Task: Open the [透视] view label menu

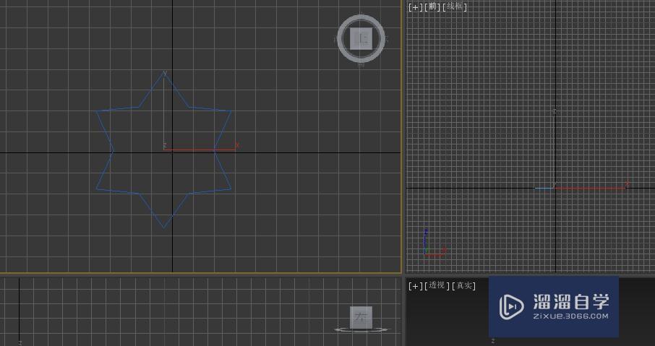Action: [x=437, y=285]
